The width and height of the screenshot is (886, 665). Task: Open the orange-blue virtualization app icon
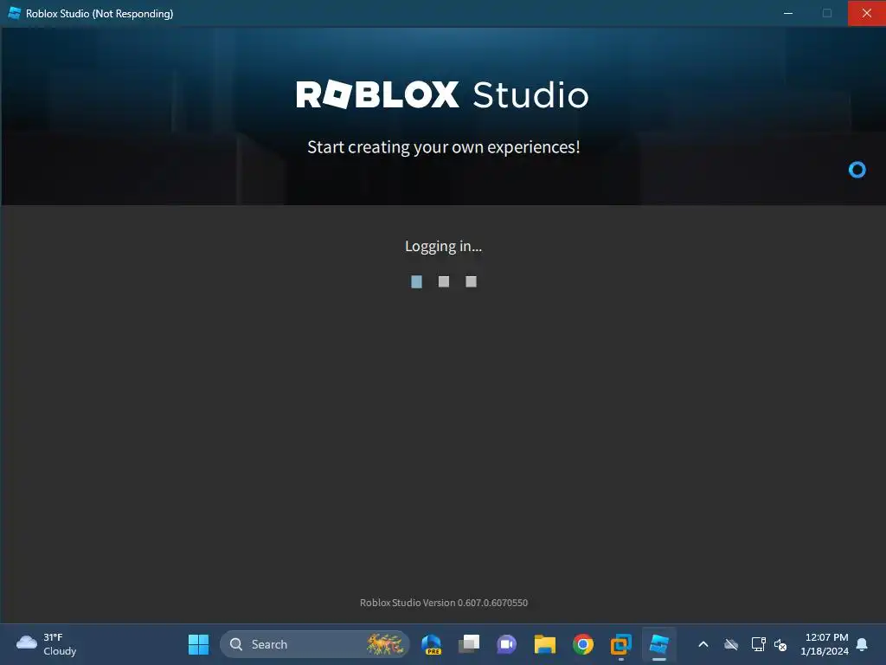pos(621,644)
